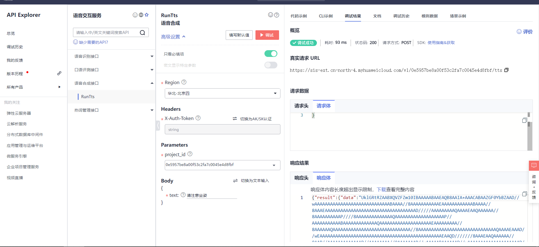Viewport: 539px width, 247px height.
Task: Select the 调试结果 tab
Action: tap(353, 16)
